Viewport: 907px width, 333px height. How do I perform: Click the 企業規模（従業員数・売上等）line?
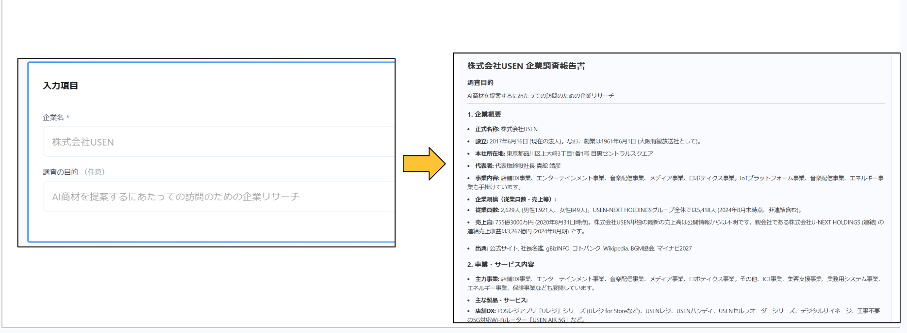tap(516, 199)
